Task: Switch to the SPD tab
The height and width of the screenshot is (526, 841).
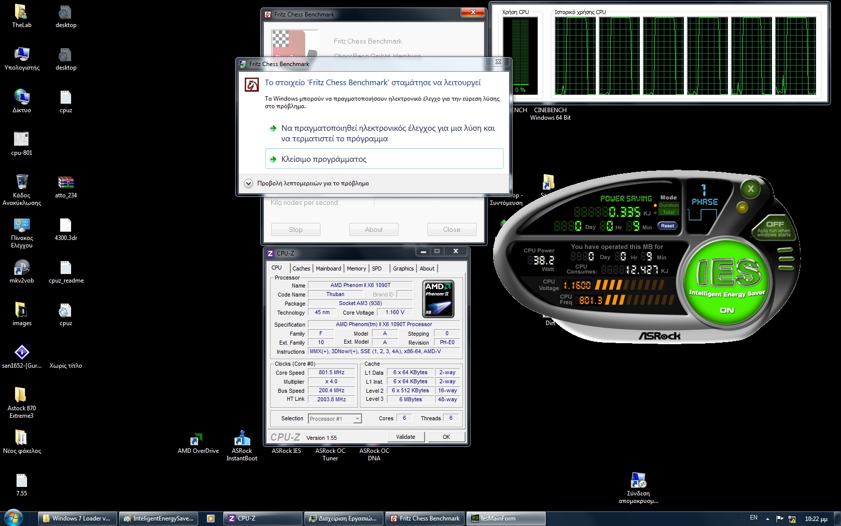Action: pyautogui.click(x=377, y=269)
